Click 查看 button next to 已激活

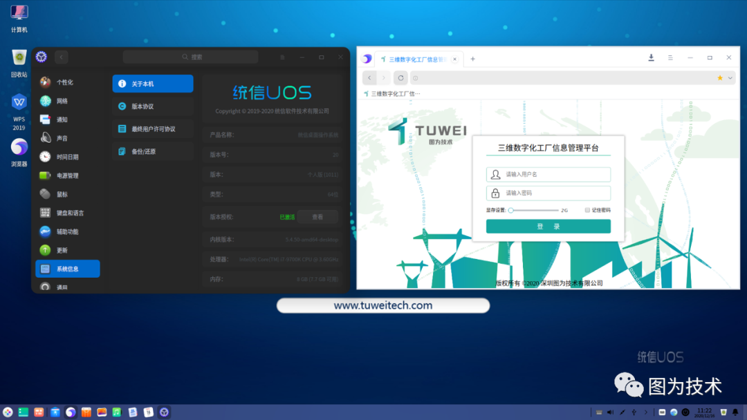click(317, 217)
